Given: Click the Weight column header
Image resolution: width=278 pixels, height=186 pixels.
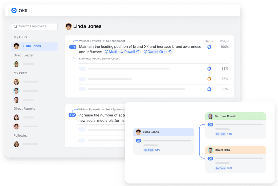Looking at the screenshot, I should tap(224, 42).
